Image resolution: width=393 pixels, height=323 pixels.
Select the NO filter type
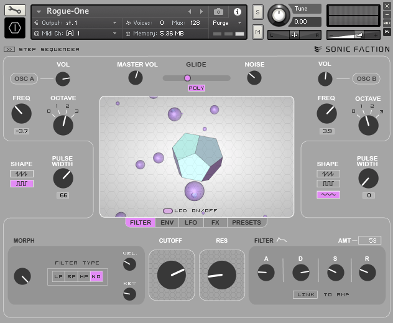pyautogui.click(x=96, y=276)
